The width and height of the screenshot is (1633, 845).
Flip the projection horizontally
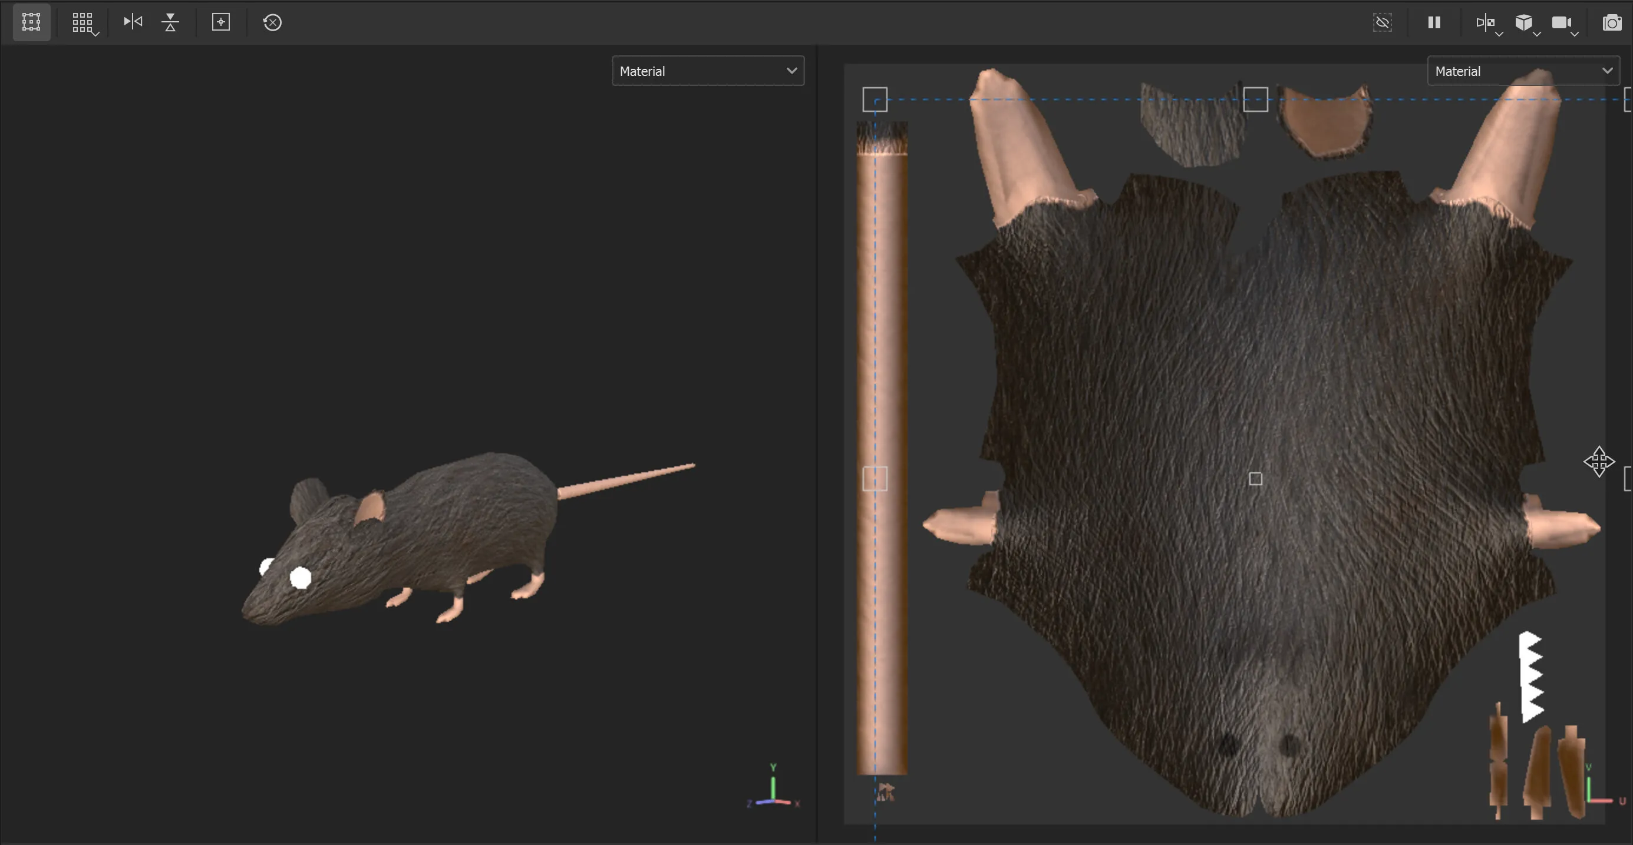tap(133, 22)
